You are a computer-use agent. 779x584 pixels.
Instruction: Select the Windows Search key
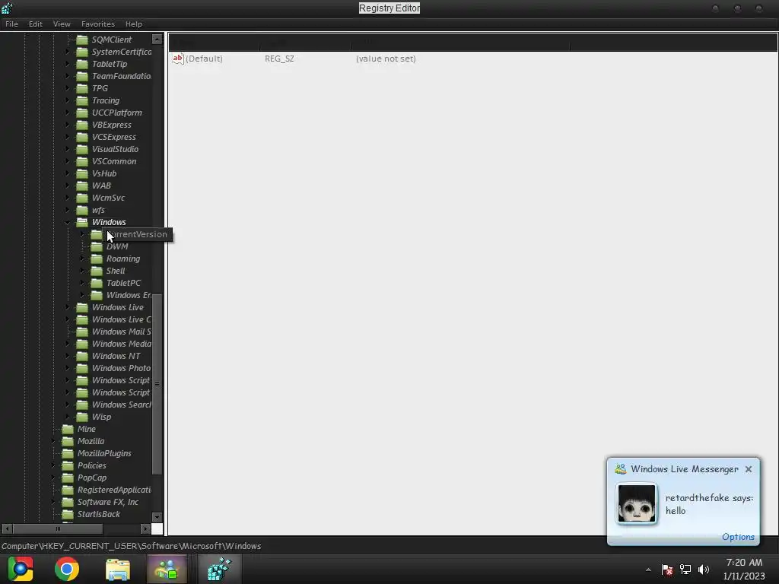pos(121,405)
